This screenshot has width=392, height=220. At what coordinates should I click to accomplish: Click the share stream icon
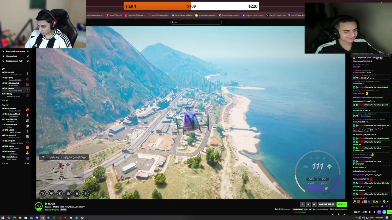(x=333, y=215)
